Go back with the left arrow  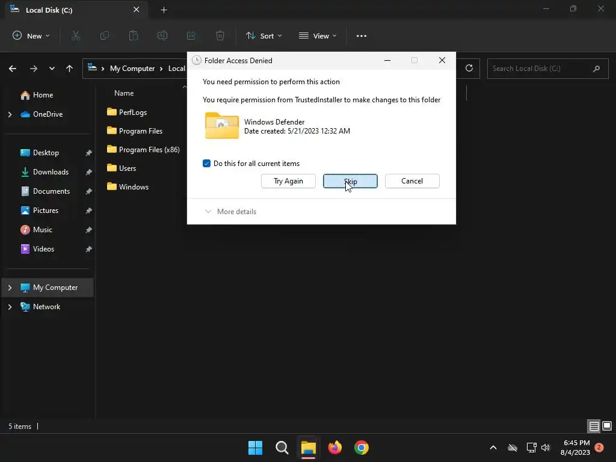(x=13, y=69)
